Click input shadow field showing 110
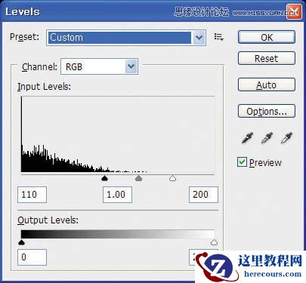 tap(32, 195)
